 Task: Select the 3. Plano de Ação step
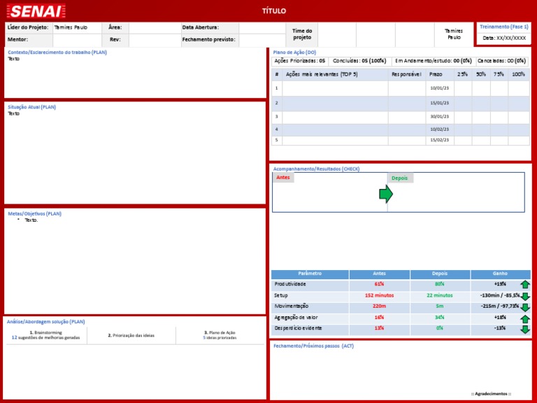coord(220,335)
